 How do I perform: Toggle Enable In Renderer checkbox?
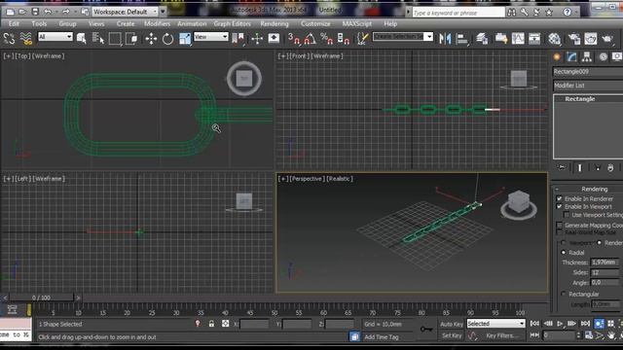click(x=560, y=198)
